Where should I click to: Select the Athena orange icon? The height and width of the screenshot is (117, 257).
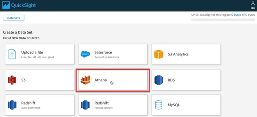(85, 80)
